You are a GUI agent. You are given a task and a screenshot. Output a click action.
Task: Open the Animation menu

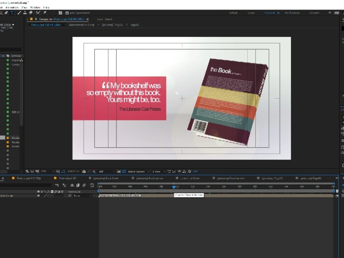(12, 8)
